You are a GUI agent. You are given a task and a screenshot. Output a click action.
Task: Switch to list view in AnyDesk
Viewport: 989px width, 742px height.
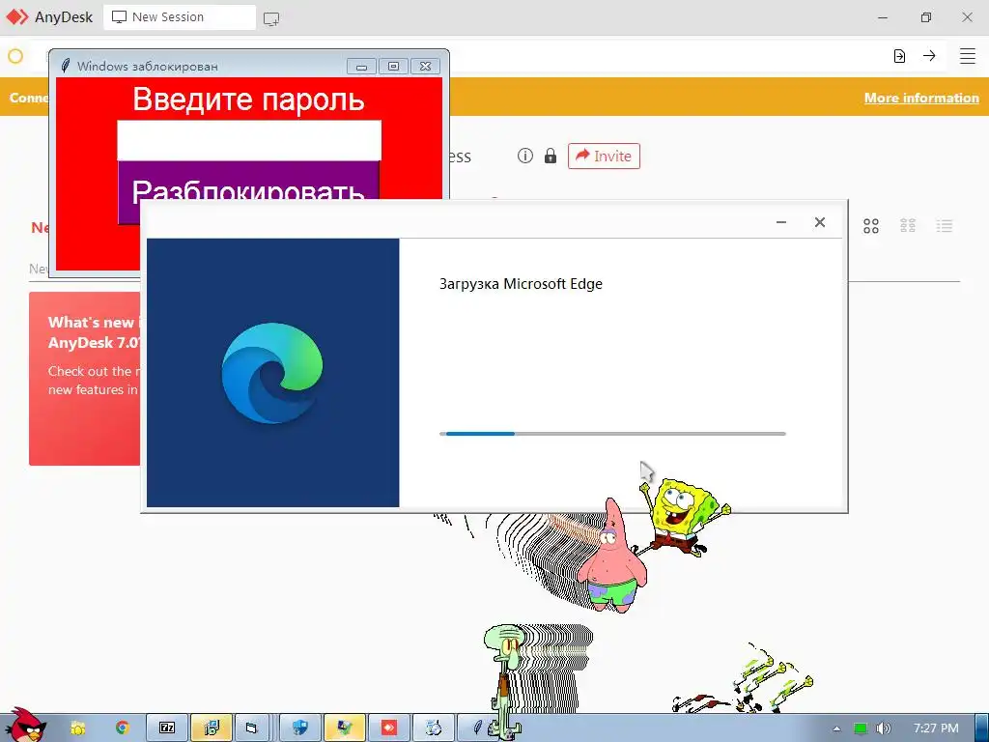tap(945, 226)
